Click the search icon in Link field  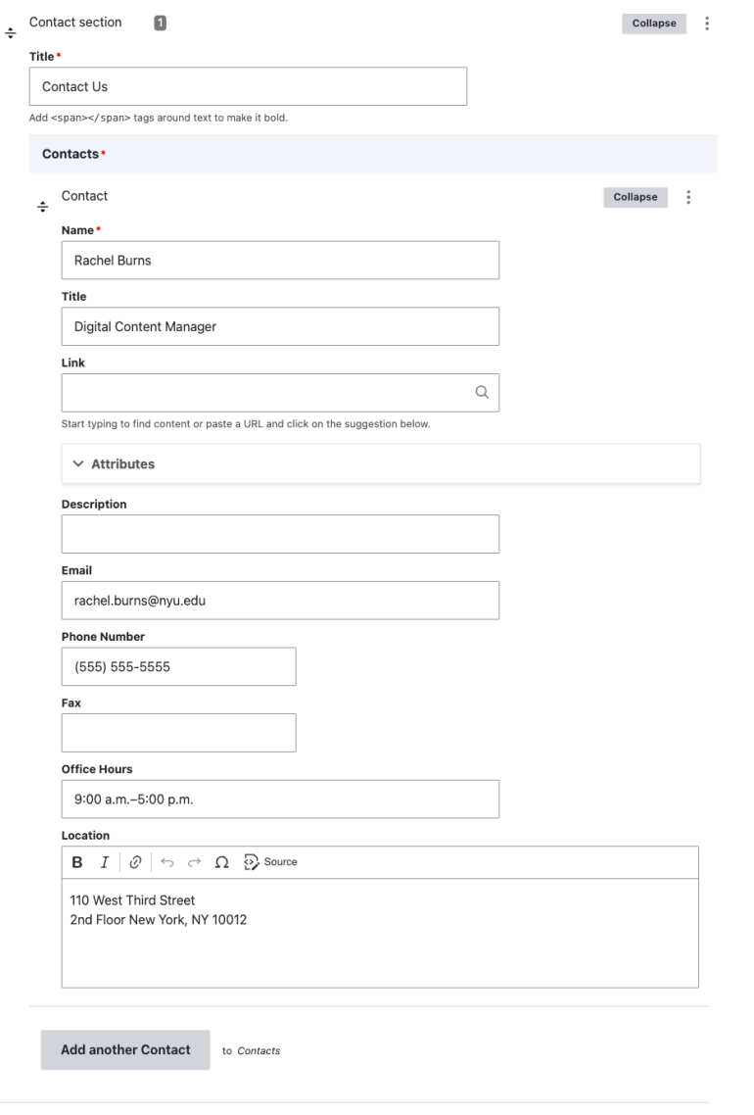tap(482, 392)
